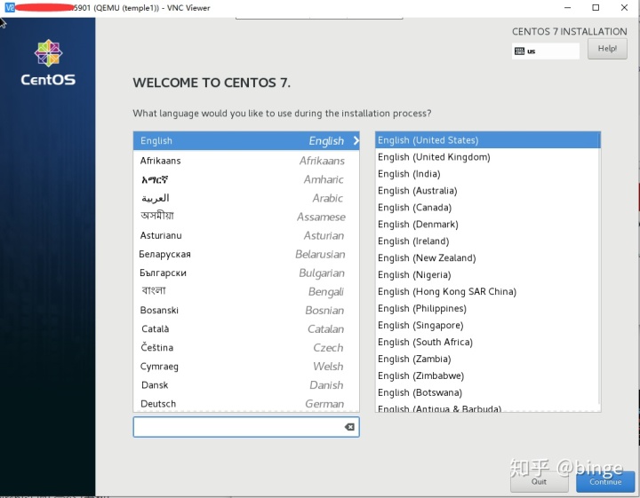Select the Belarusian language row
This screenshot has width=640, height=498.
[246, 254]
